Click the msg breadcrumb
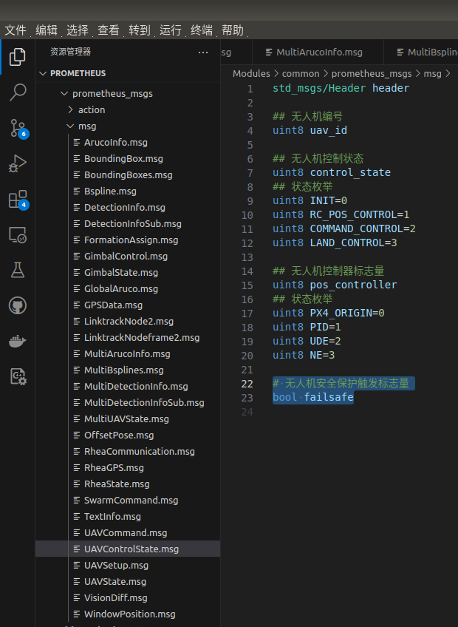This screenshot has width=458, height=627. tap(432, 74)
